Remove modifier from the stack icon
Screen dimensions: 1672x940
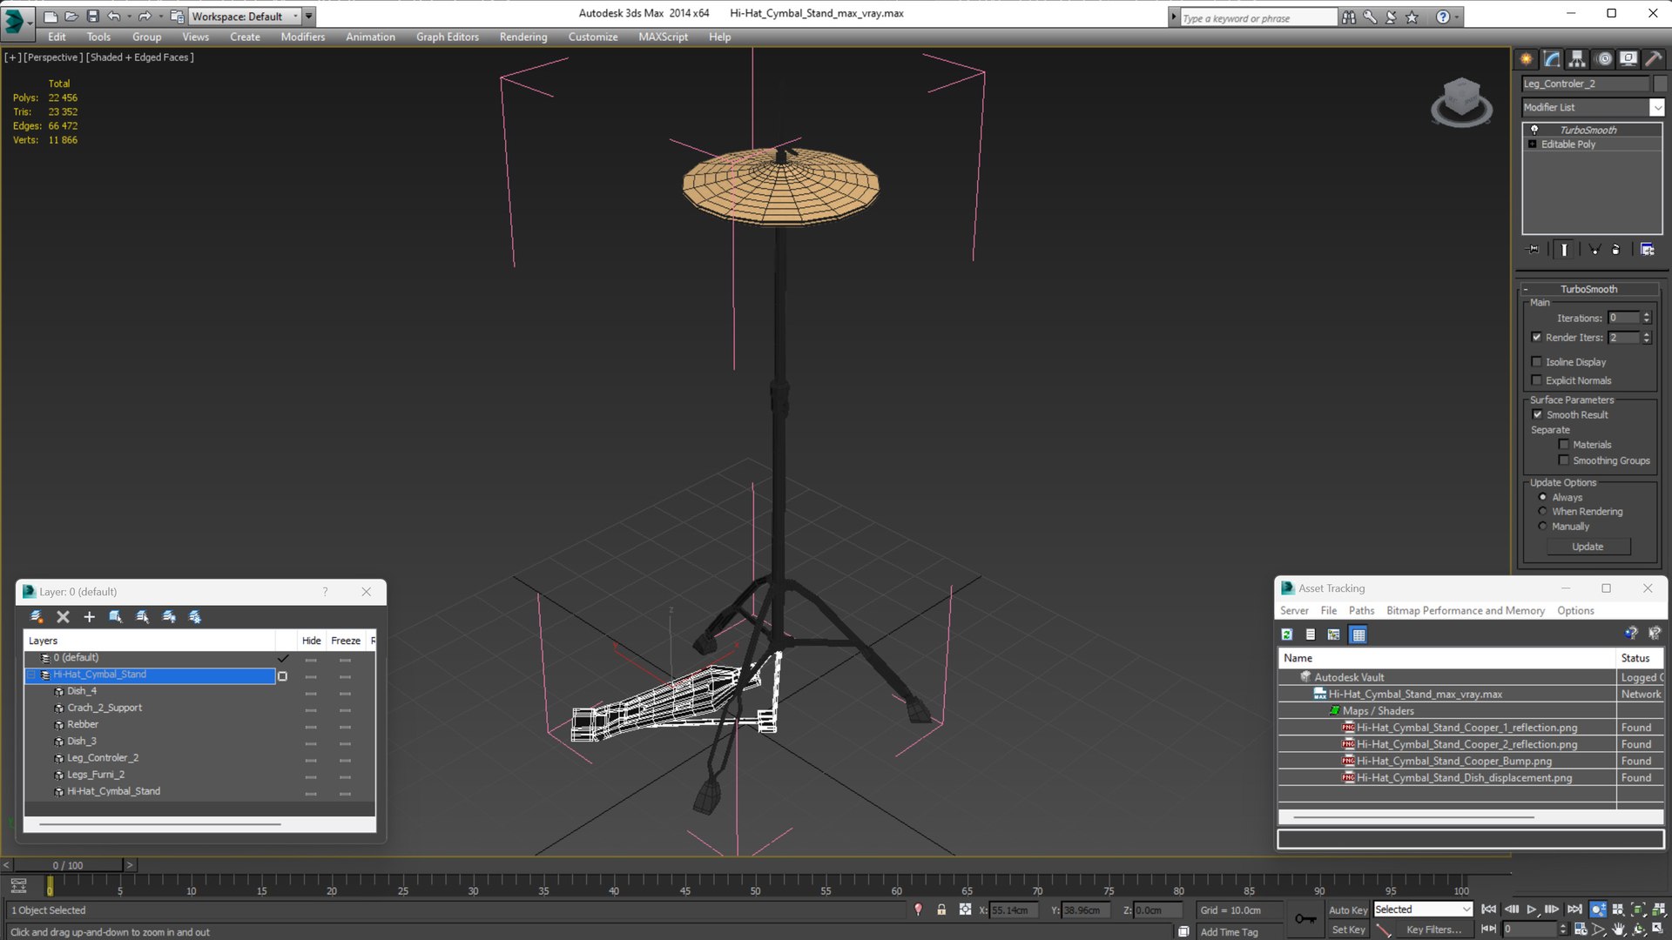(1616, 250)
